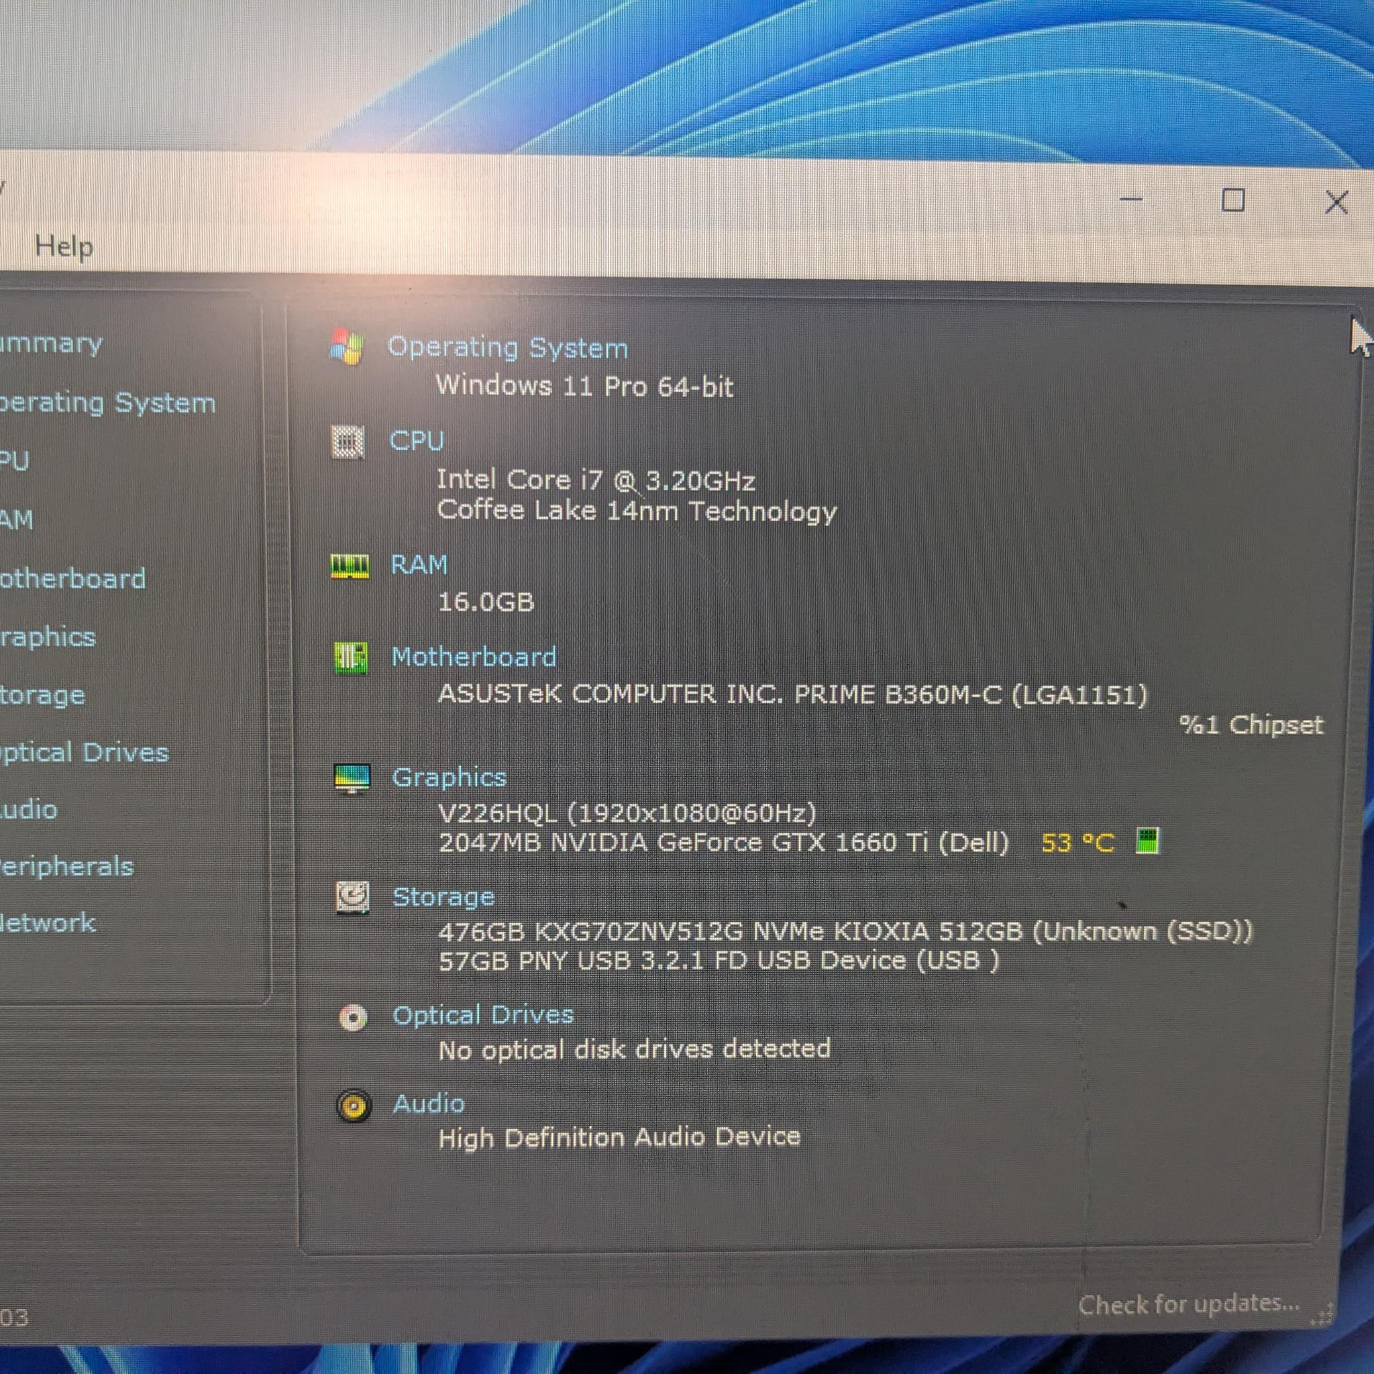This screenshot has height=1374, width=1374.
Task: Select Peripherals in the sidebar
Action: coord(67,867)
